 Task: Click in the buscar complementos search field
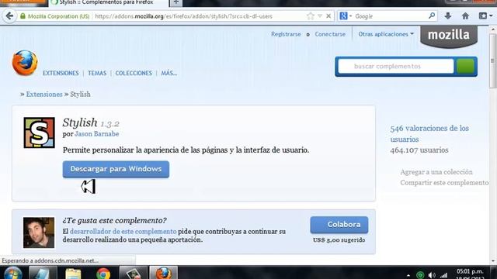(x=396, y=67)
